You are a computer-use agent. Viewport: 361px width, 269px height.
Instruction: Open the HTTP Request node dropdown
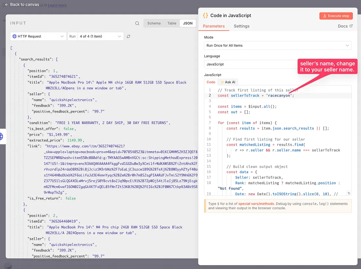(38, 36)
